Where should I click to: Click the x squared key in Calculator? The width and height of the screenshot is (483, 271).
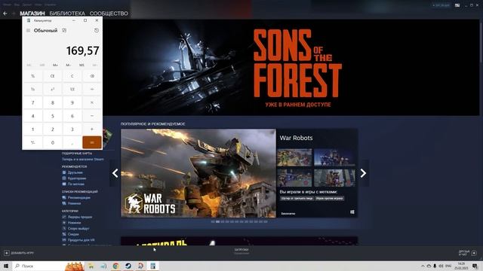coord(52,89)
